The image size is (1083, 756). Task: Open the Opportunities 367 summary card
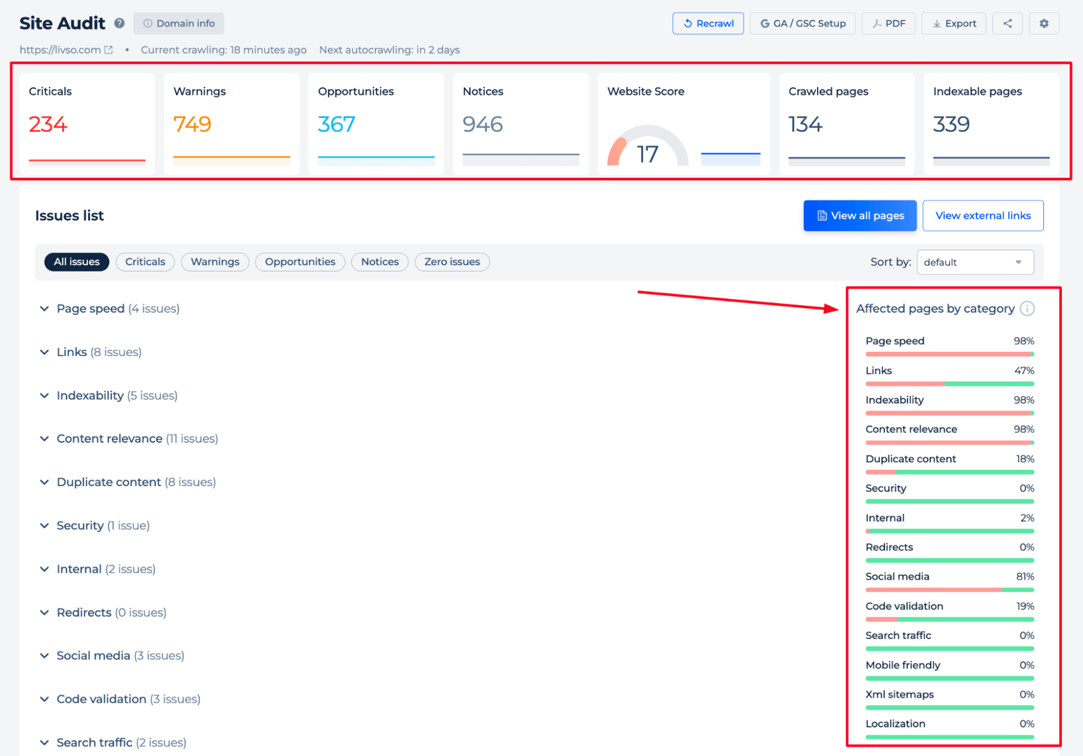(x=376, y=124)
